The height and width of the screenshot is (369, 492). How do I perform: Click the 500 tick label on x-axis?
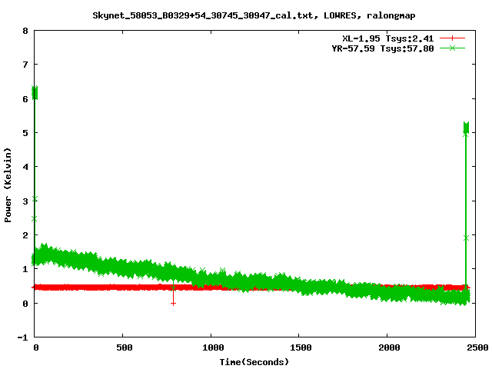tap(123, 348)
